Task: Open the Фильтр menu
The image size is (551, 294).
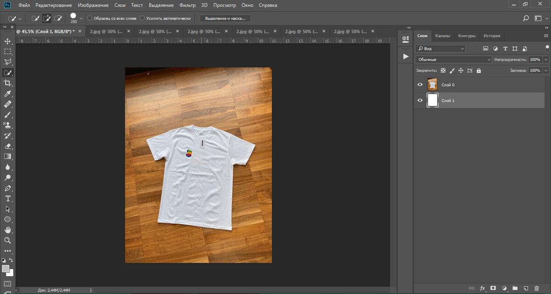Action: pos(188,6)
